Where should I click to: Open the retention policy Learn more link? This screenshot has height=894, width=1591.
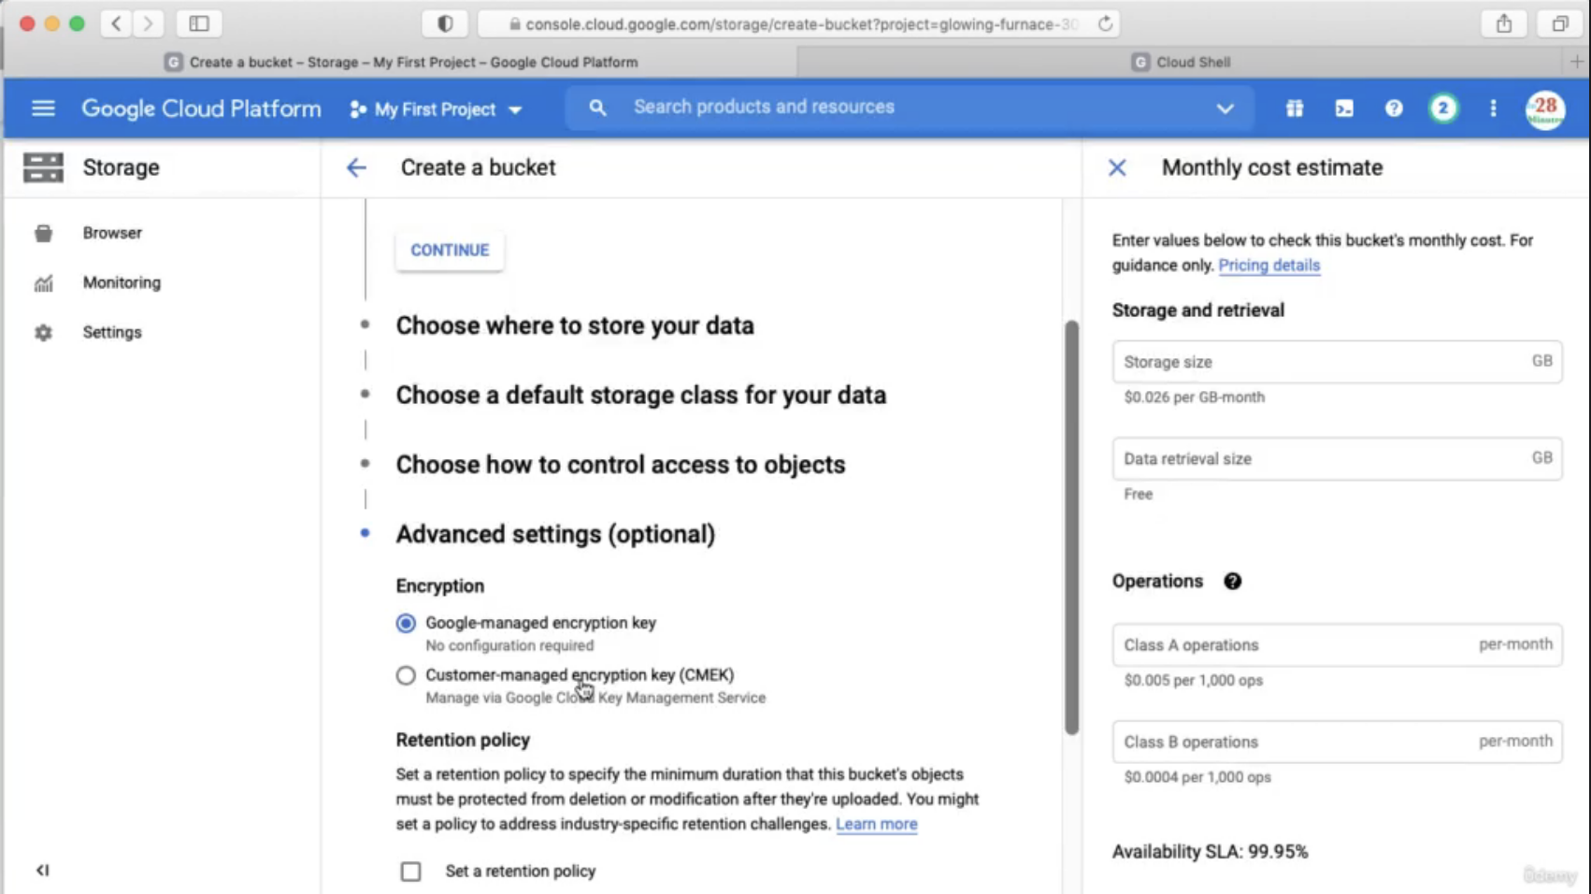pos(876,824)
